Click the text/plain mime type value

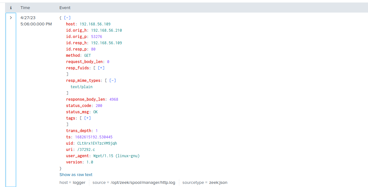(81, 87)
